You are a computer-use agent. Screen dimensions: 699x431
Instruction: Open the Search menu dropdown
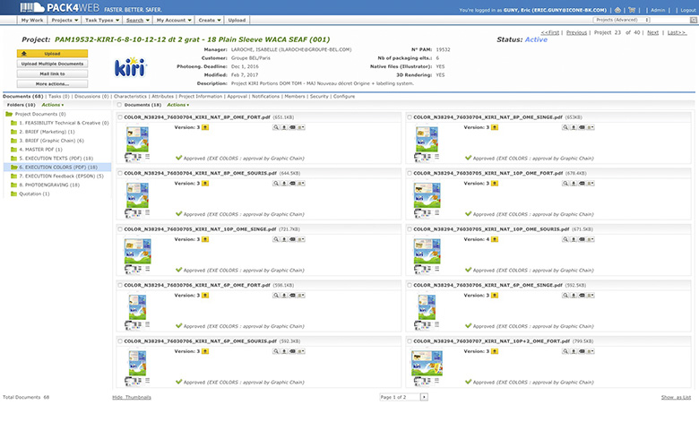tap(137, 20)
